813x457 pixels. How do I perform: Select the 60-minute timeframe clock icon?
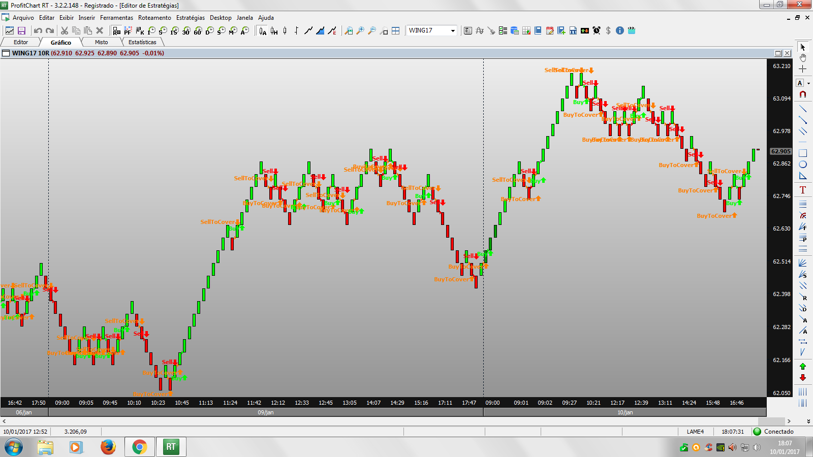click(198, 31)
